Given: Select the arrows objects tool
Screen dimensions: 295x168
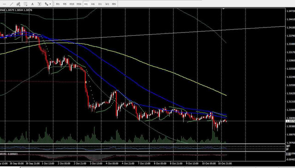Looking at the screenshot, I should [46, 4].
